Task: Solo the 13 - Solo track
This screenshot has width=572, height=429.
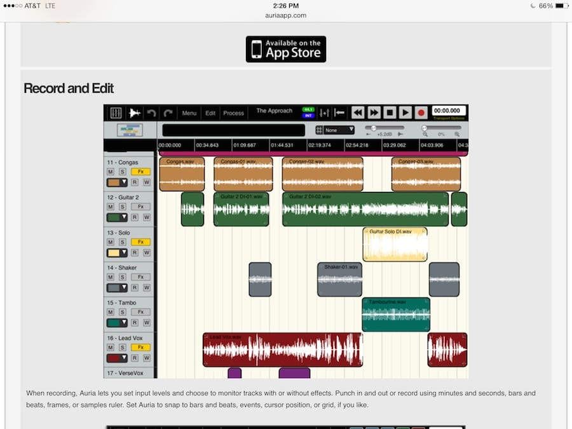Action: coord(121,242)
